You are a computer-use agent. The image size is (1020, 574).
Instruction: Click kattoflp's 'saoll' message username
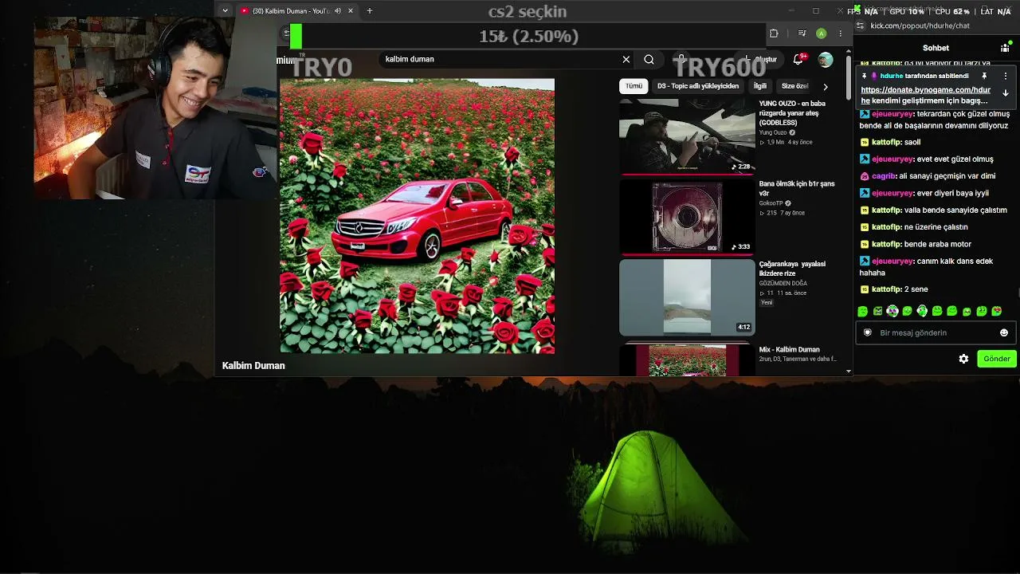tap(887, 142)
